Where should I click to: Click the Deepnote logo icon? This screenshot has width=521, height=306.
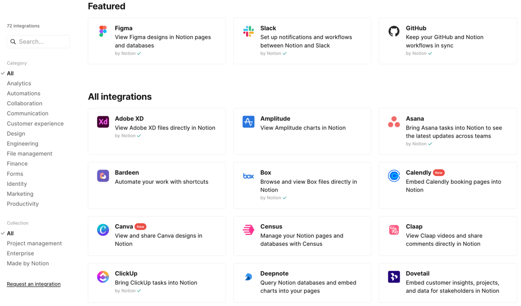click(x=248, y=276)
